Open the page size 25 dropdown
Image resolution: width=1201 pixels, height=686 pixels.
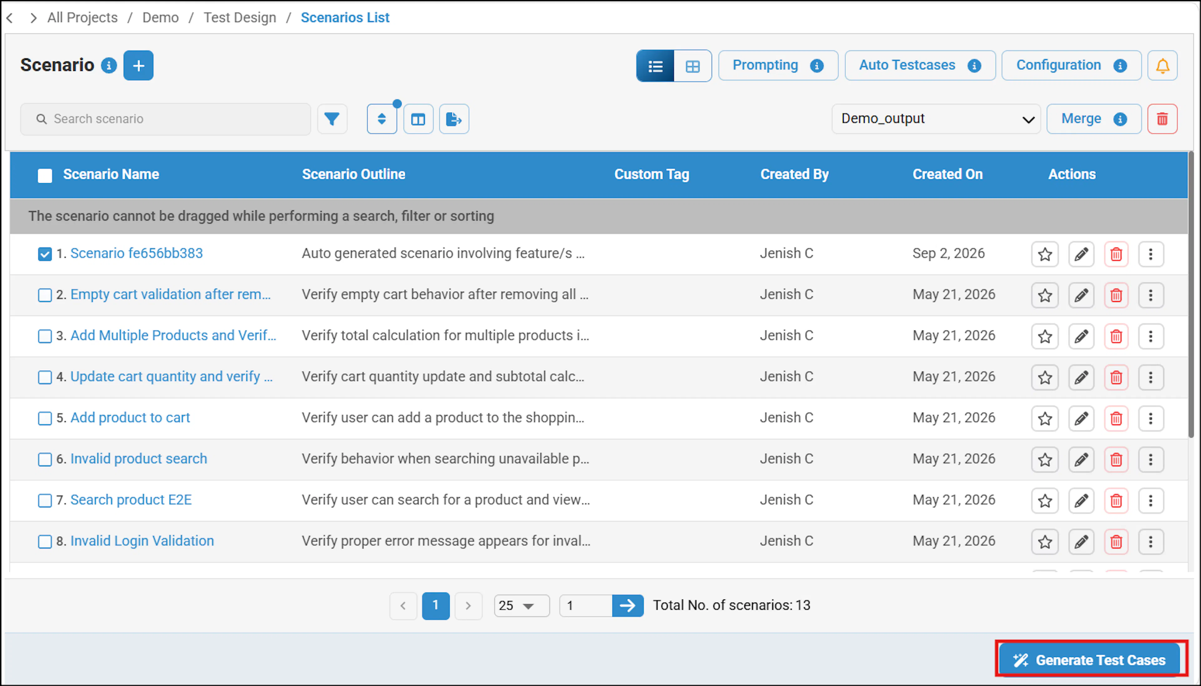pos(521,605)
